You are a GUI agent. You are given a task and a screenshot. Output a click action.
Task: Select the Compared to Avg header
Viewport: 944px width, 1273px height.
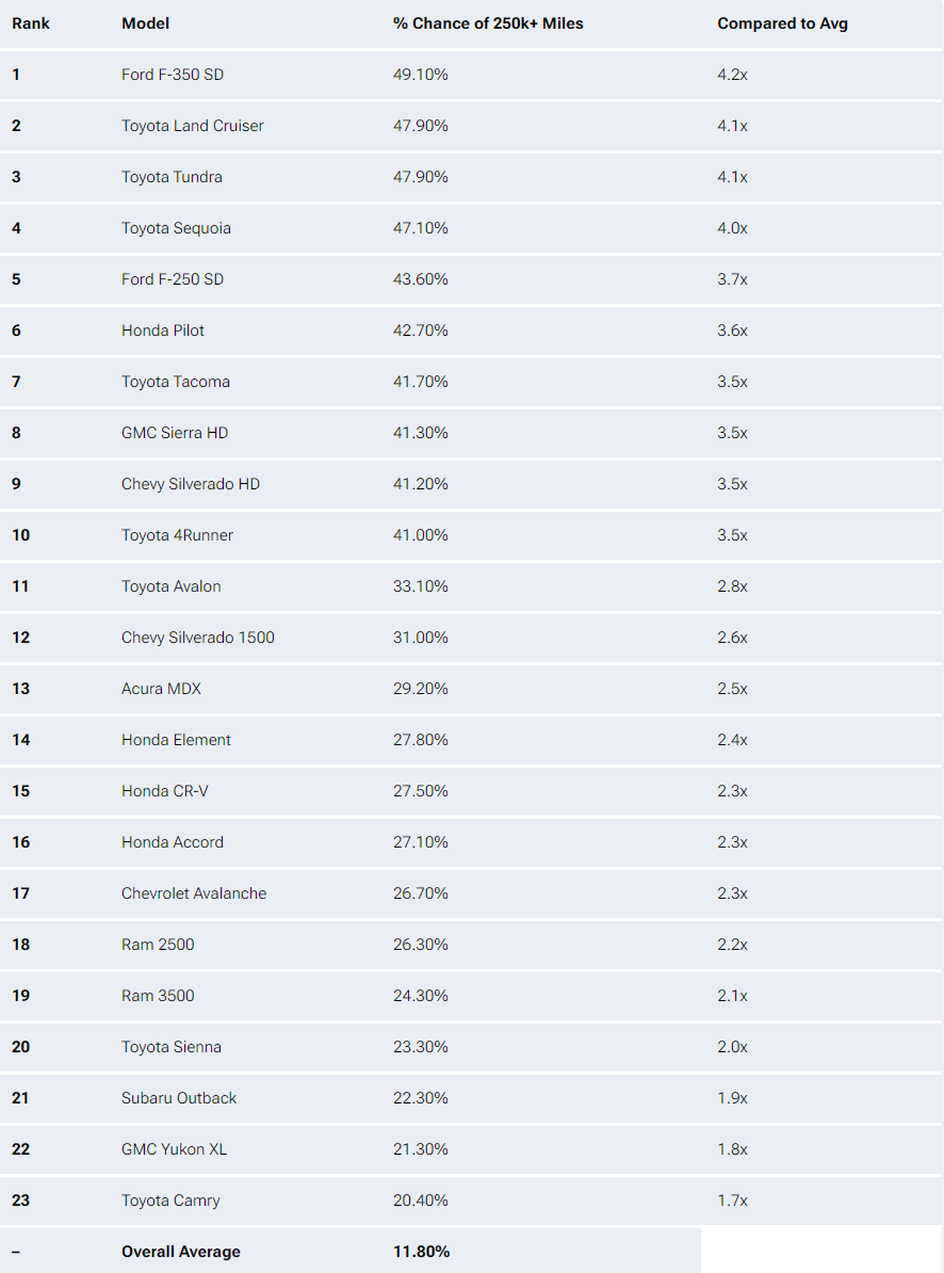(x=782, y=23)
